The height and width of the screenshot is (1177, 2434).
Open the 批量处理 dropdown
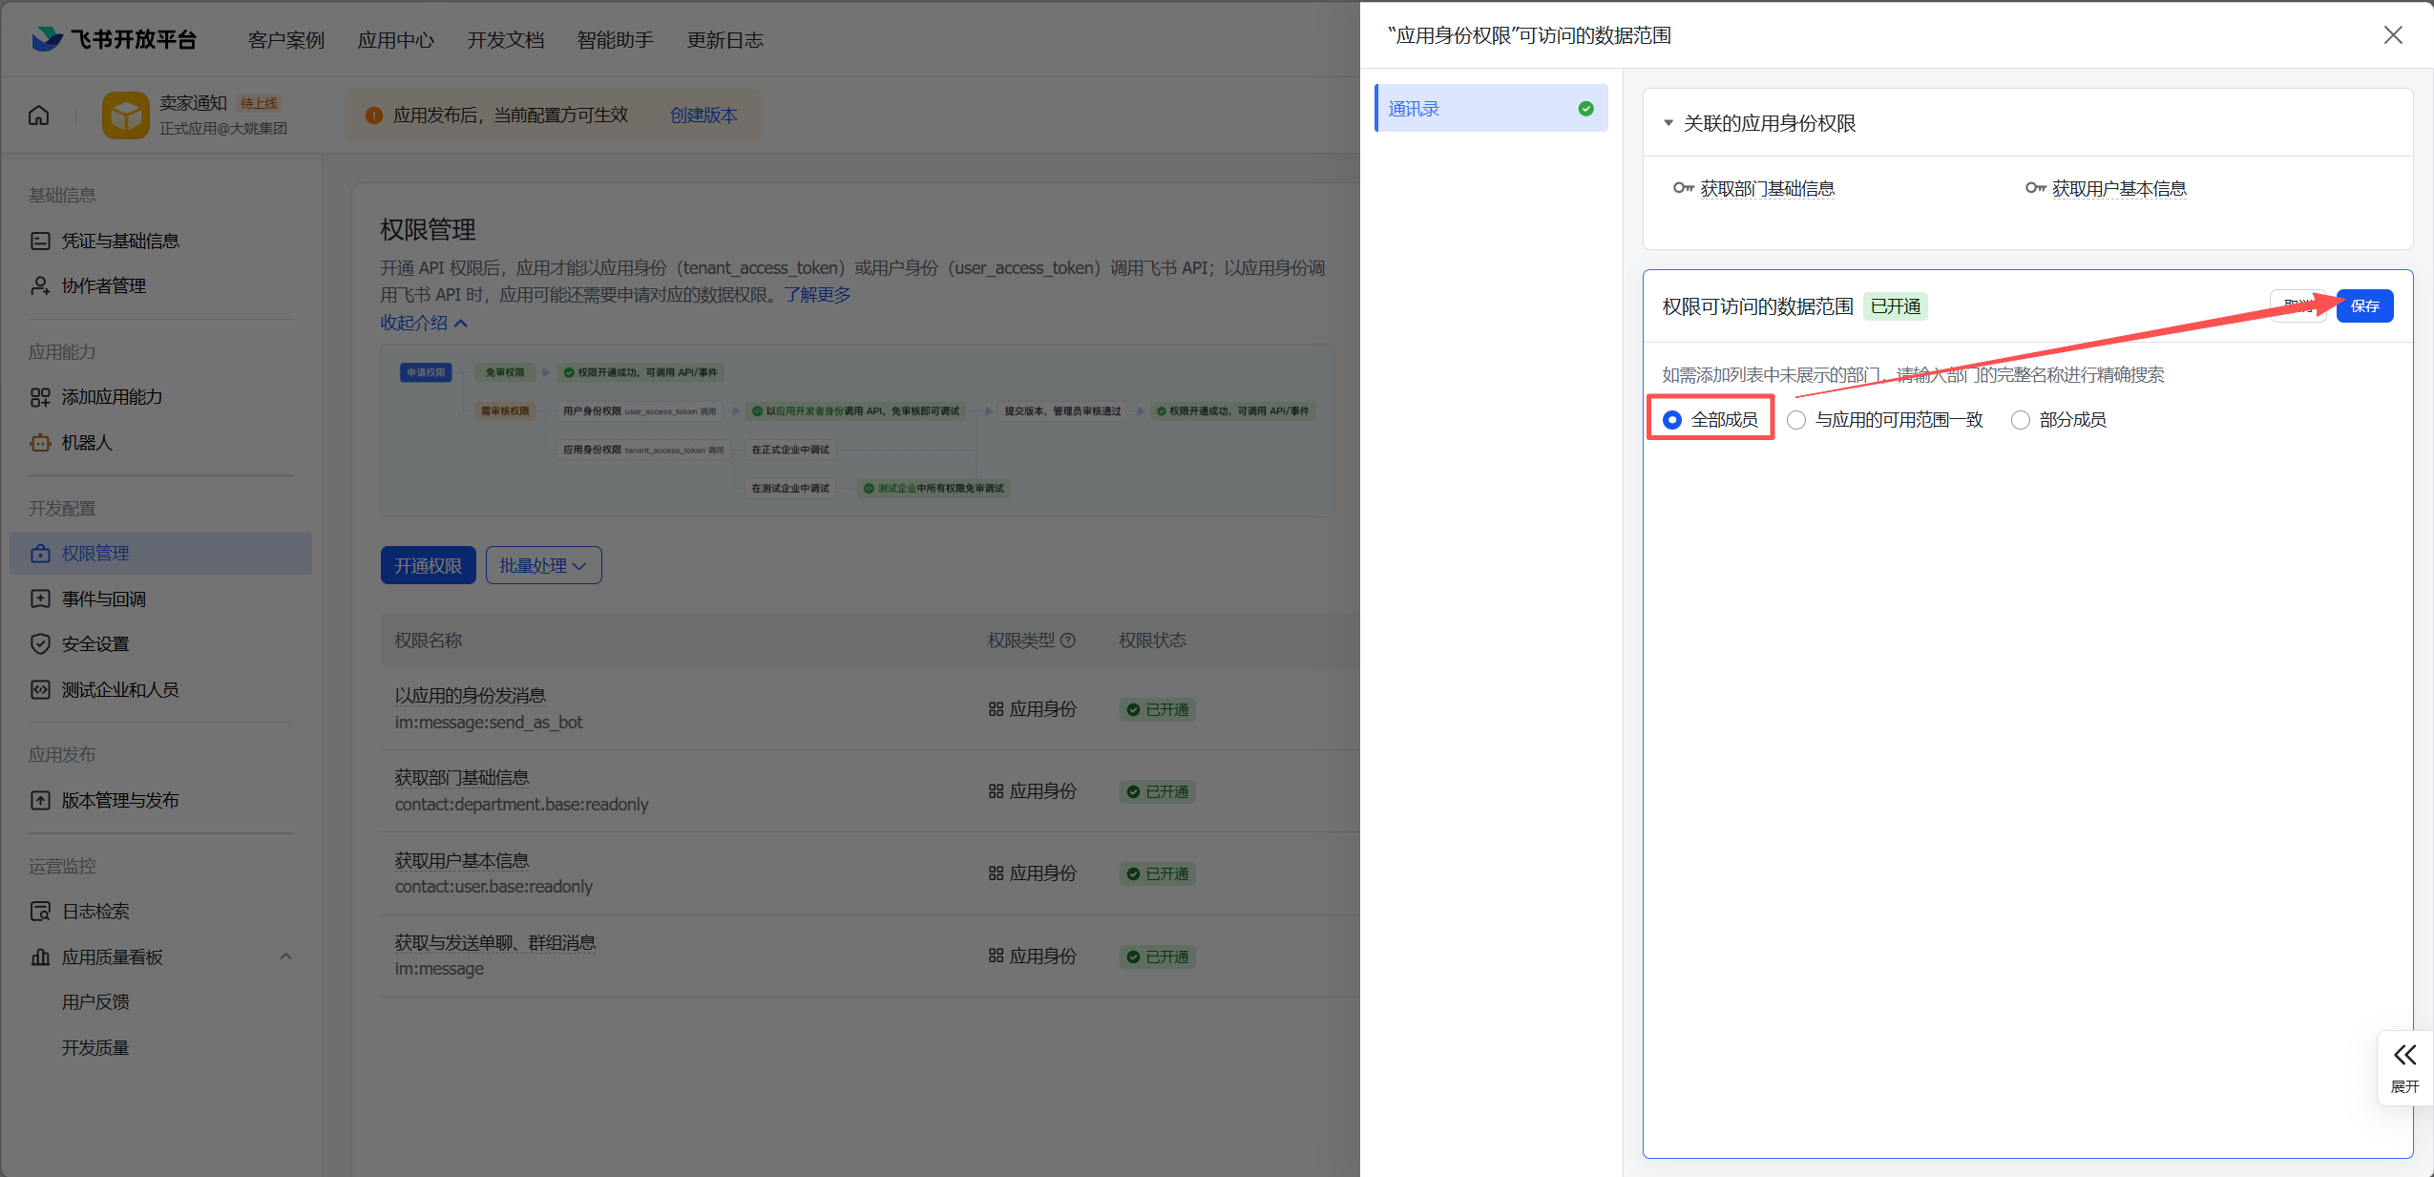543,566
